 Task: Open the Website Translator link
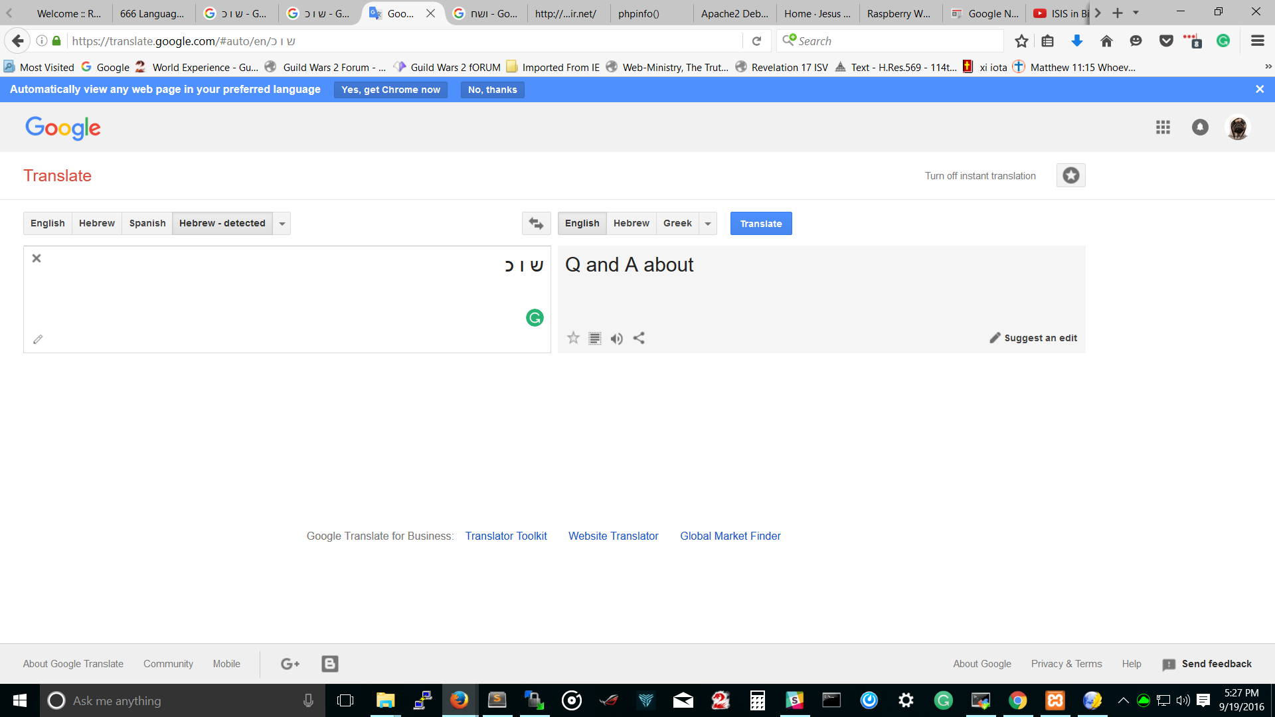click(613, 536)
